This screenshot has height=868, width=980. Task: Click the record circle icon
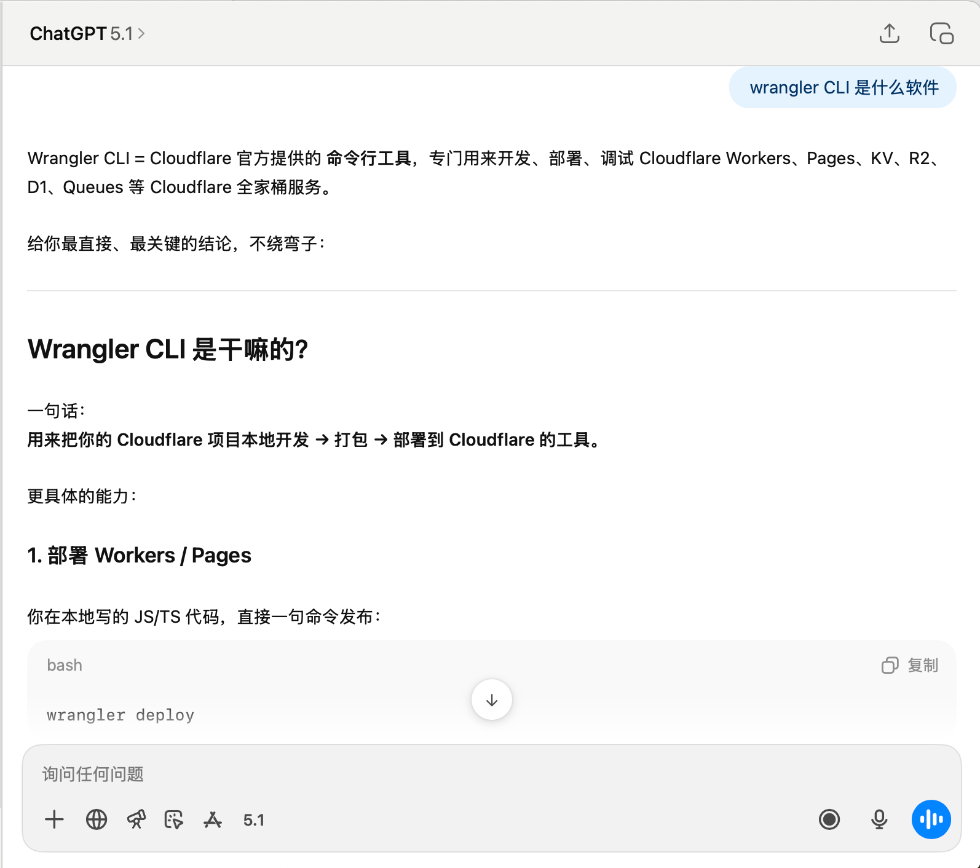pos(829,819)
